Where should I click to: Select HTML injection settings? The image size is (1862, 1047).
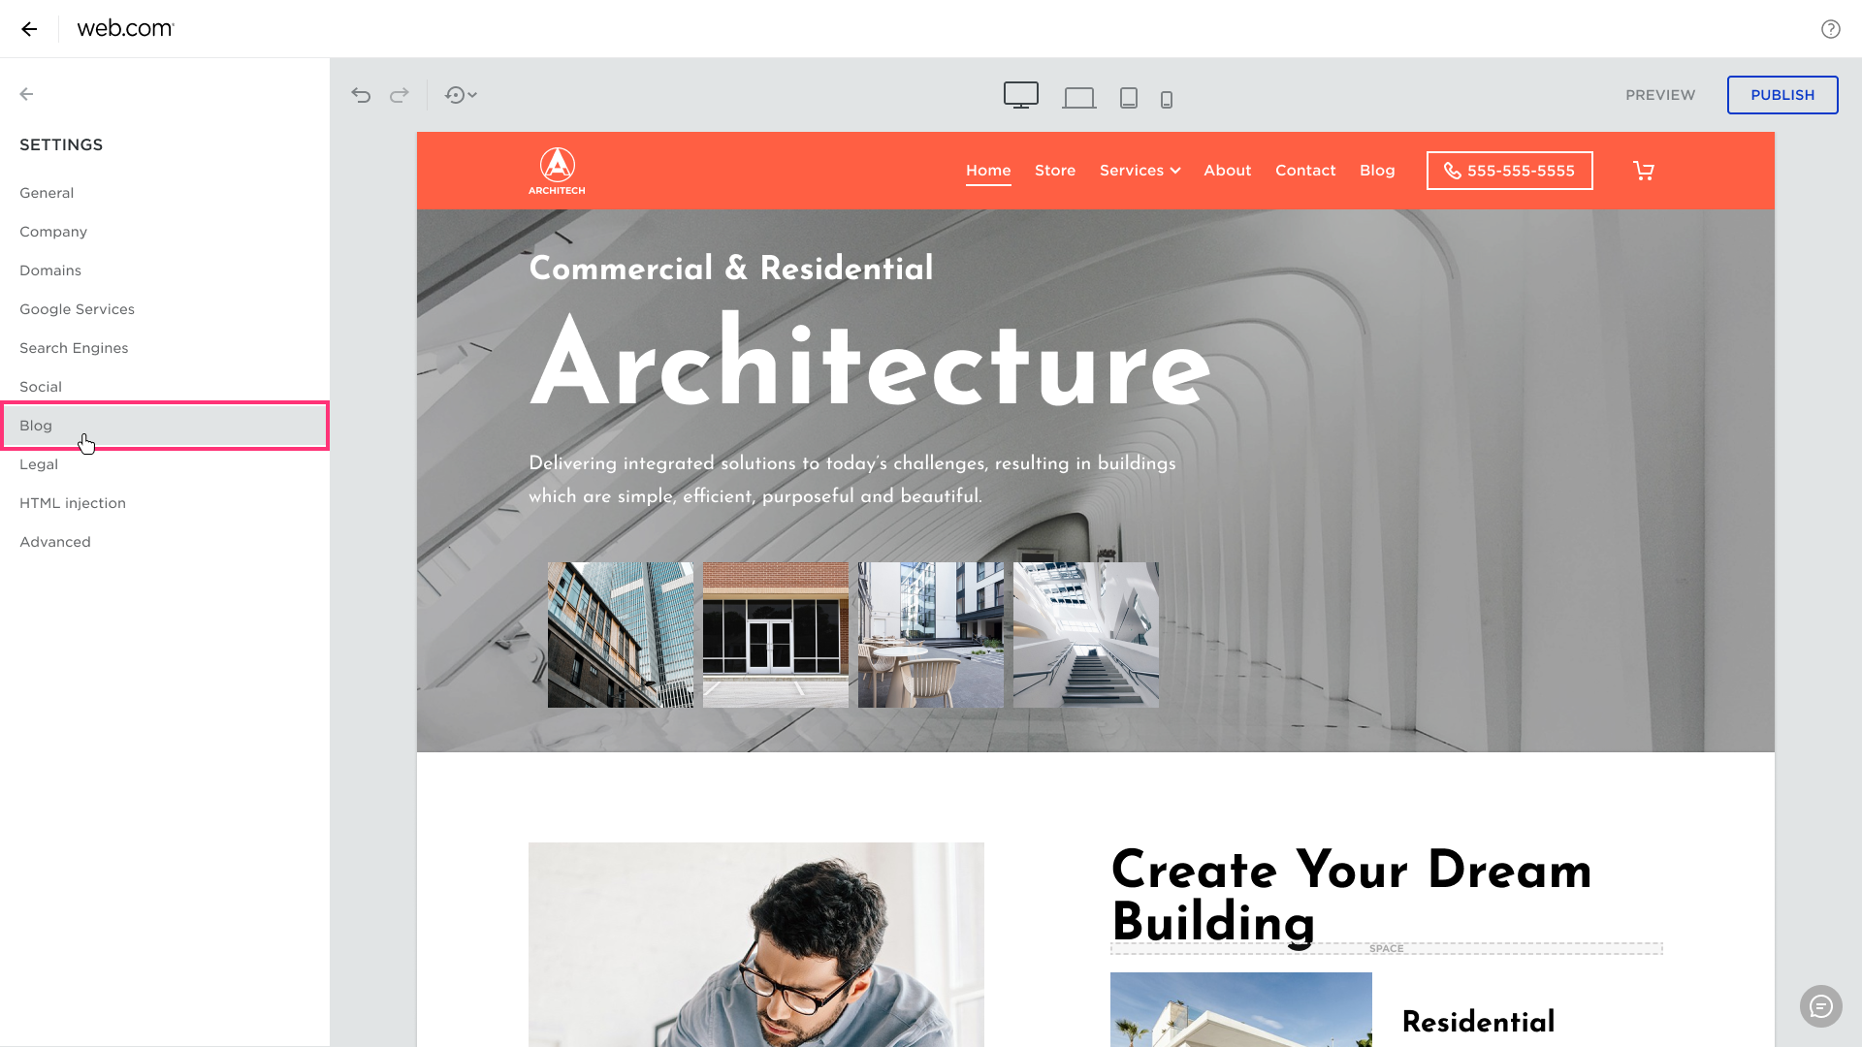tap(73, 503)
